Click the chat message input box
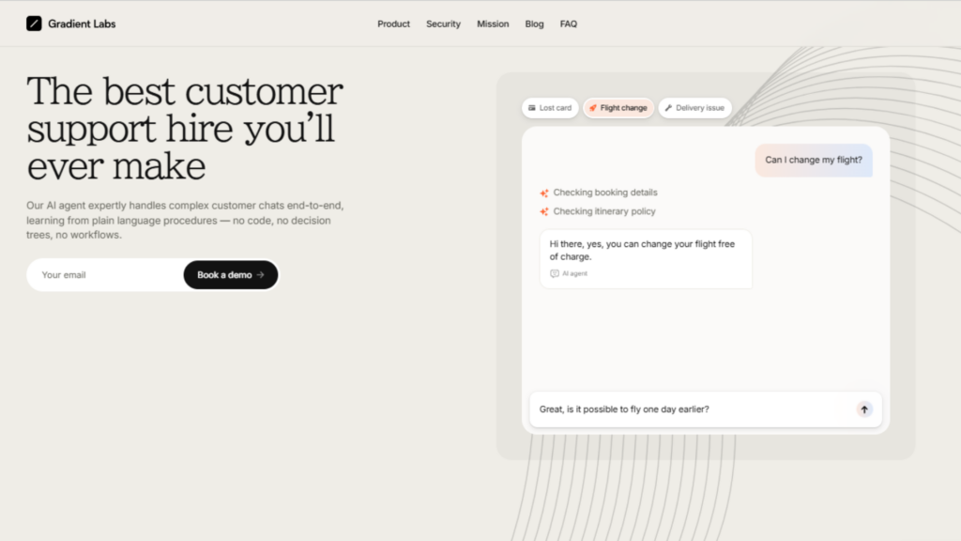Image resolution: width=961 pixels, height=541 pixels. click(x=706, y=410)
